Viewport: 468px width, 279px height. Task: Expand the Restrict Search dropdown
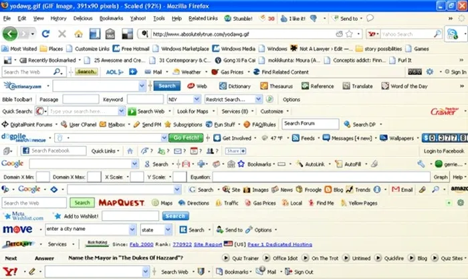[259, 99]
